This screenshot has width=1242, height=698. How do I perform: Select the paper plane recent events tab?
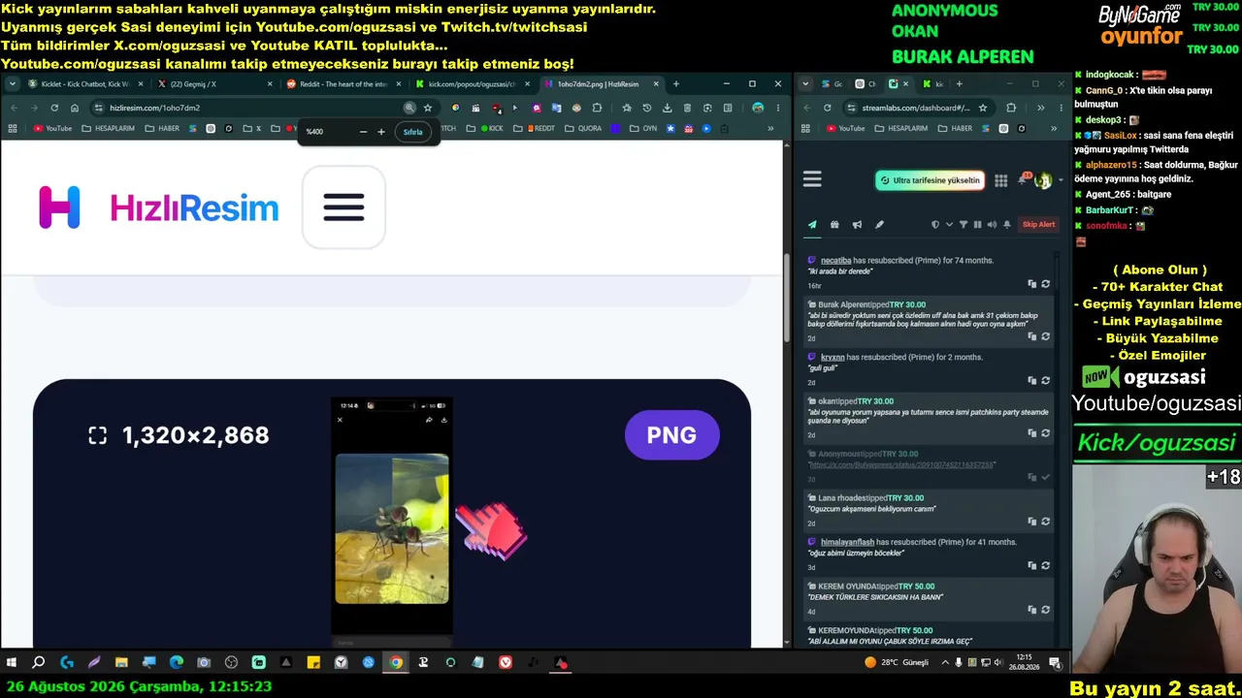(x=812, y=225)
